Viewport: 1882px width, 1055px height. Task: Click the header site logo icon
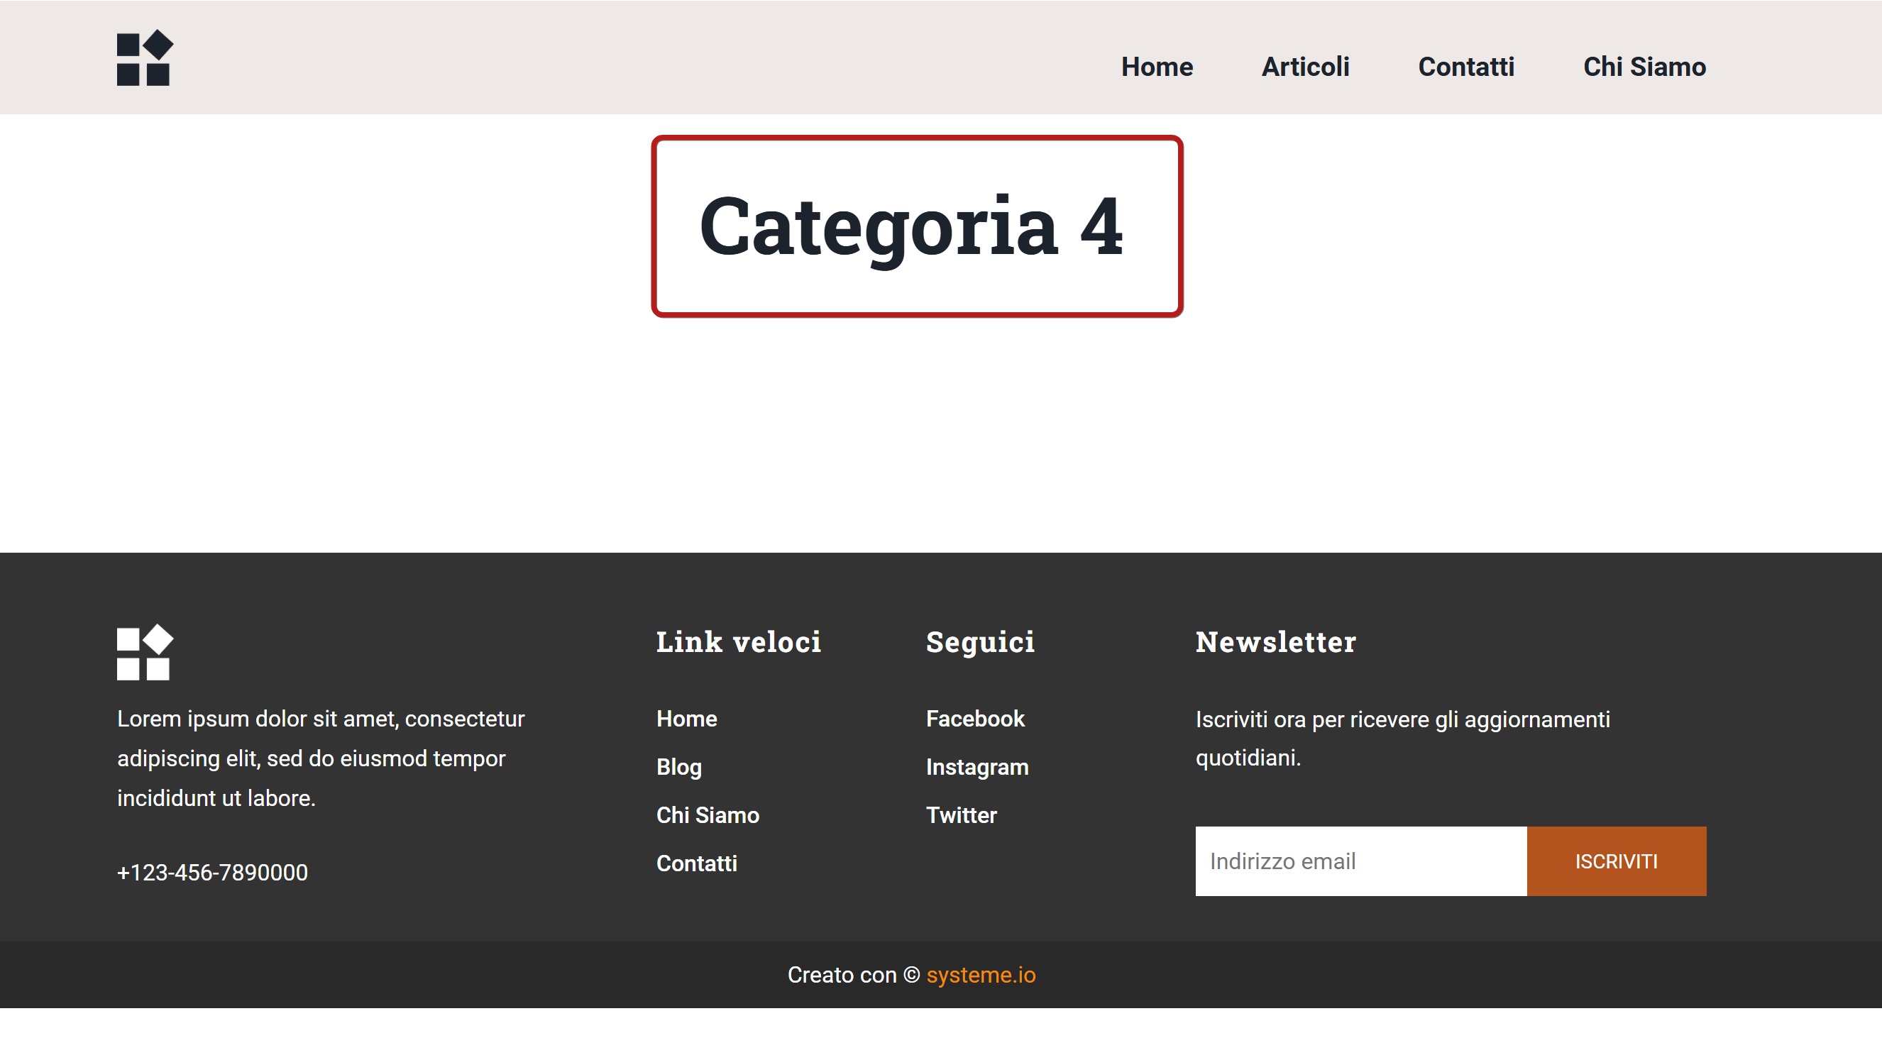click(x=145, y=57)
